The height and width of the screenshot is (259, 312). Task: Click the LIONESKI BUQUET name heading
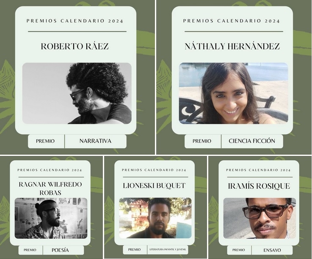(154, 185)
